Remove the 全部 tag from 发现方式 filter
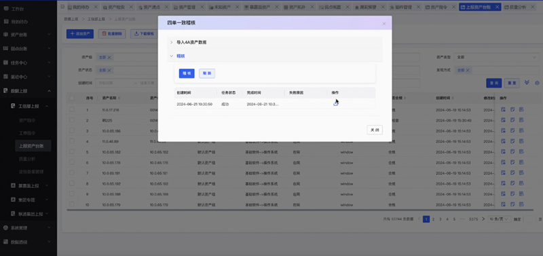 468,71
